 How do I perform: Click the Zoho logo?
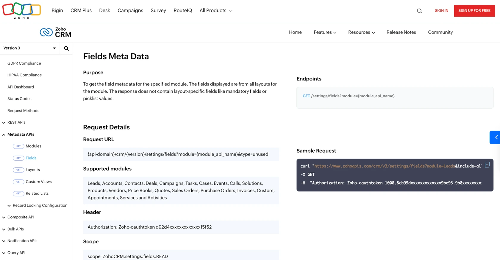pyautogui.click(x=21, y=11)
